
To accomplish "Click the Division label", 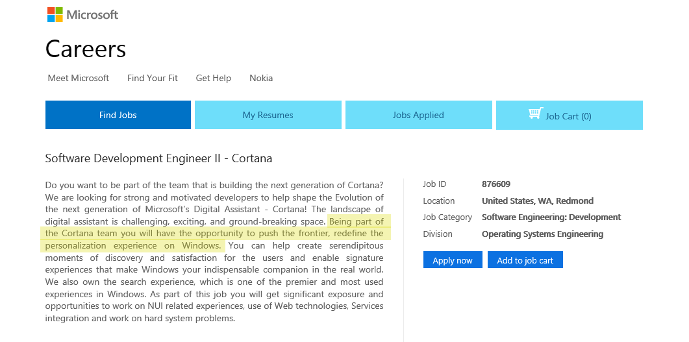I will (438, 234).
